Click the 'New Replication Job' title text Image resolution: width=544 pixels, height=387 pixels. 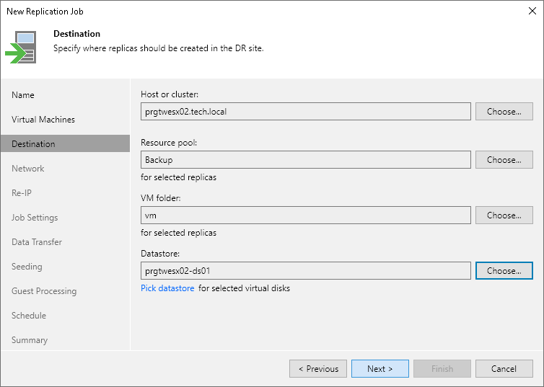[45, 12]
